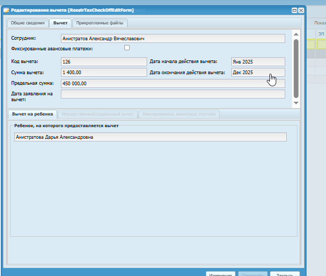Toggle Фиксированные авансовые платежи checkbox
Screen dimensions: 326x276
click(x=127, y=48)
